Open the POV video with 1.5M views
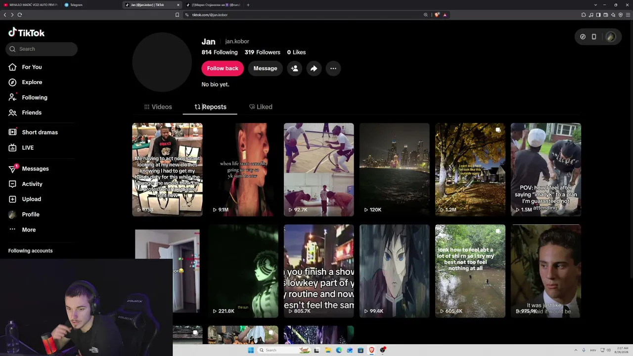 click(545, 170)
